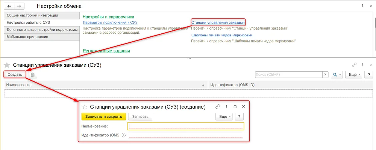Open three-dot menu in СУЗ list header
Viewport: 376px width, 150px height.
(362, 65)
